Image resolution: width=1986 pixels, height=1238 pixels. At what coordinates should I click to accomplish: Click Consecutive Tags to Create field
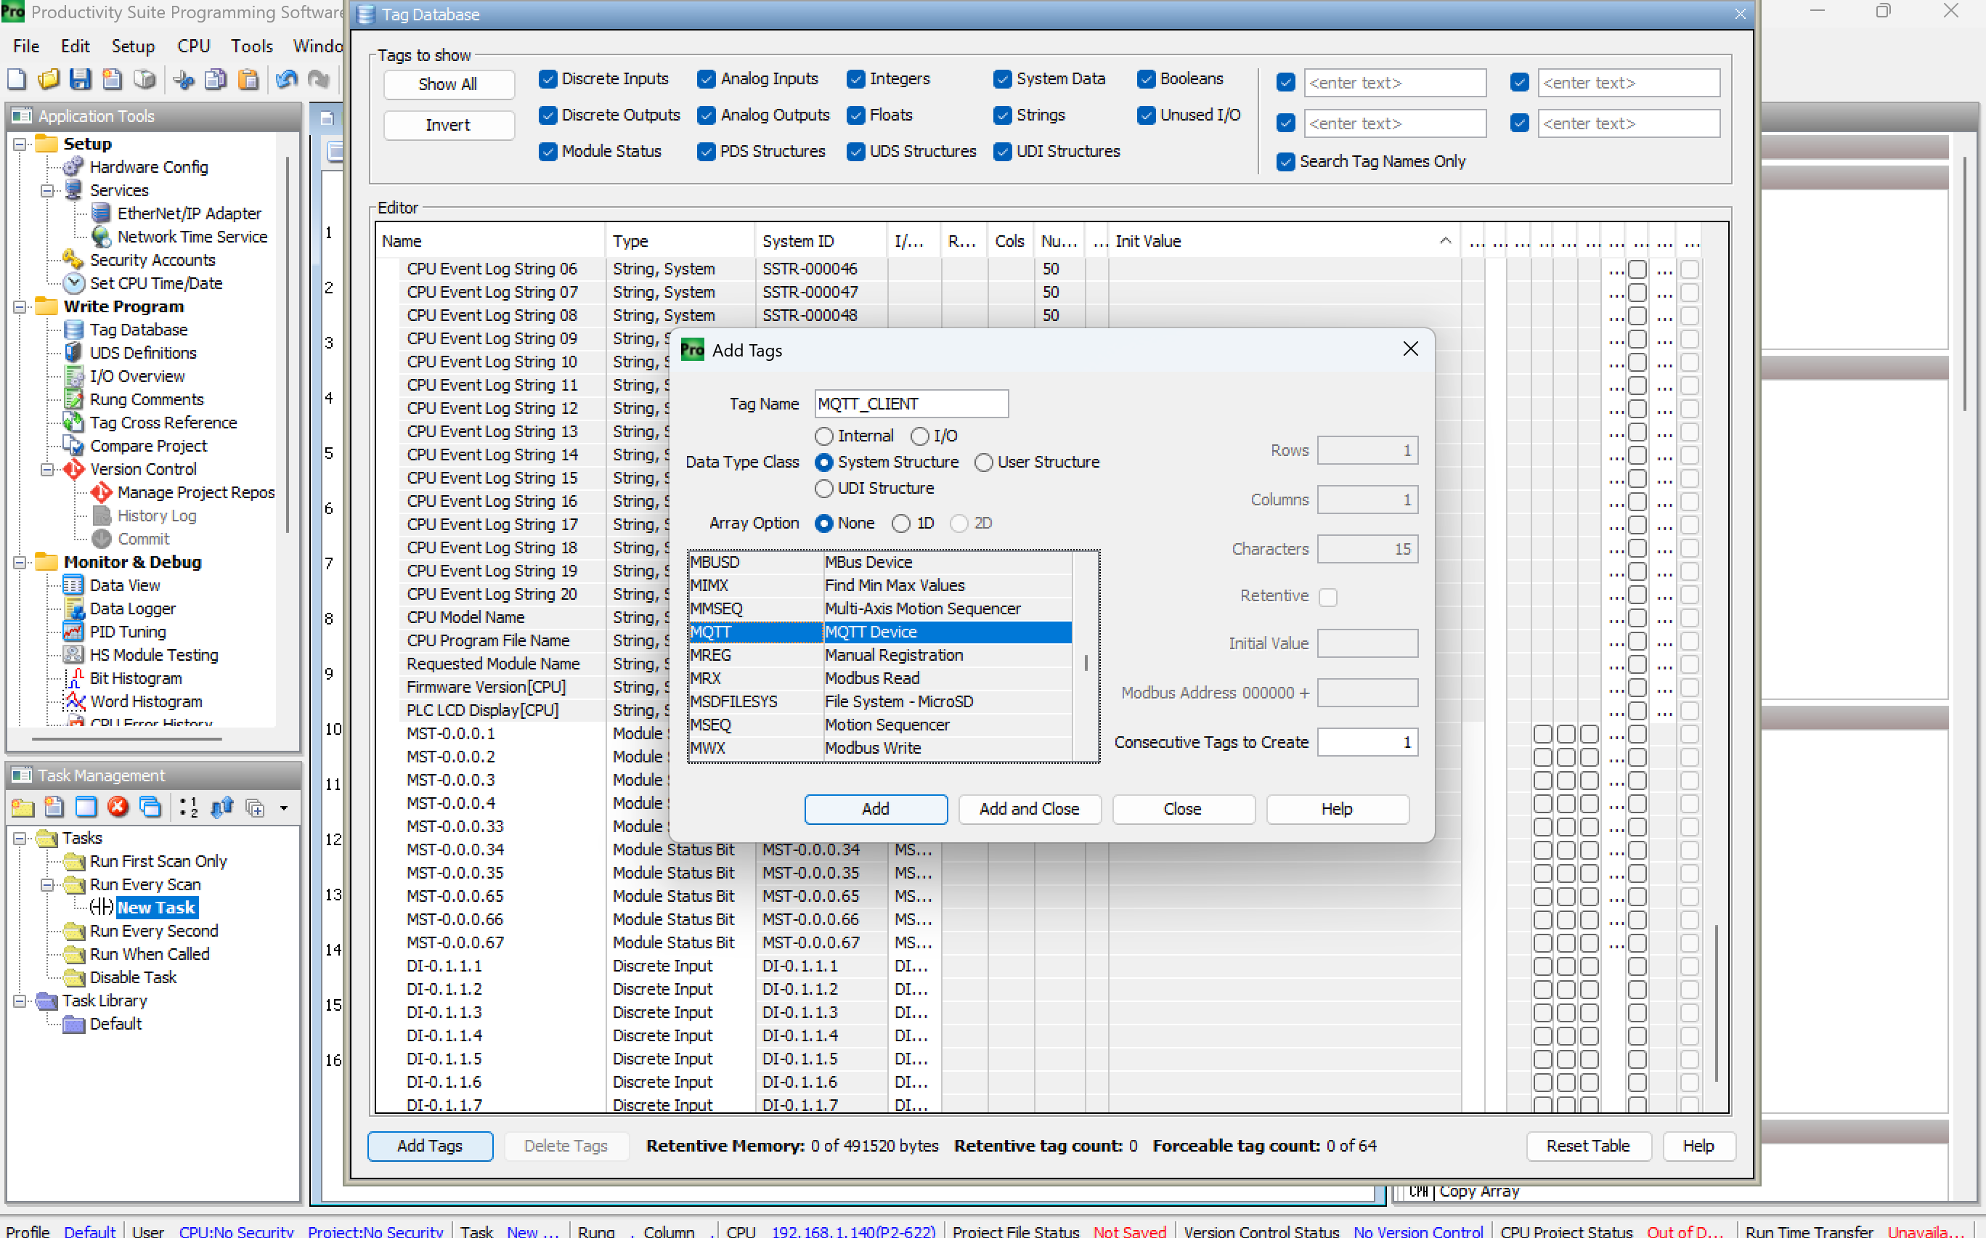(1367, 742)
